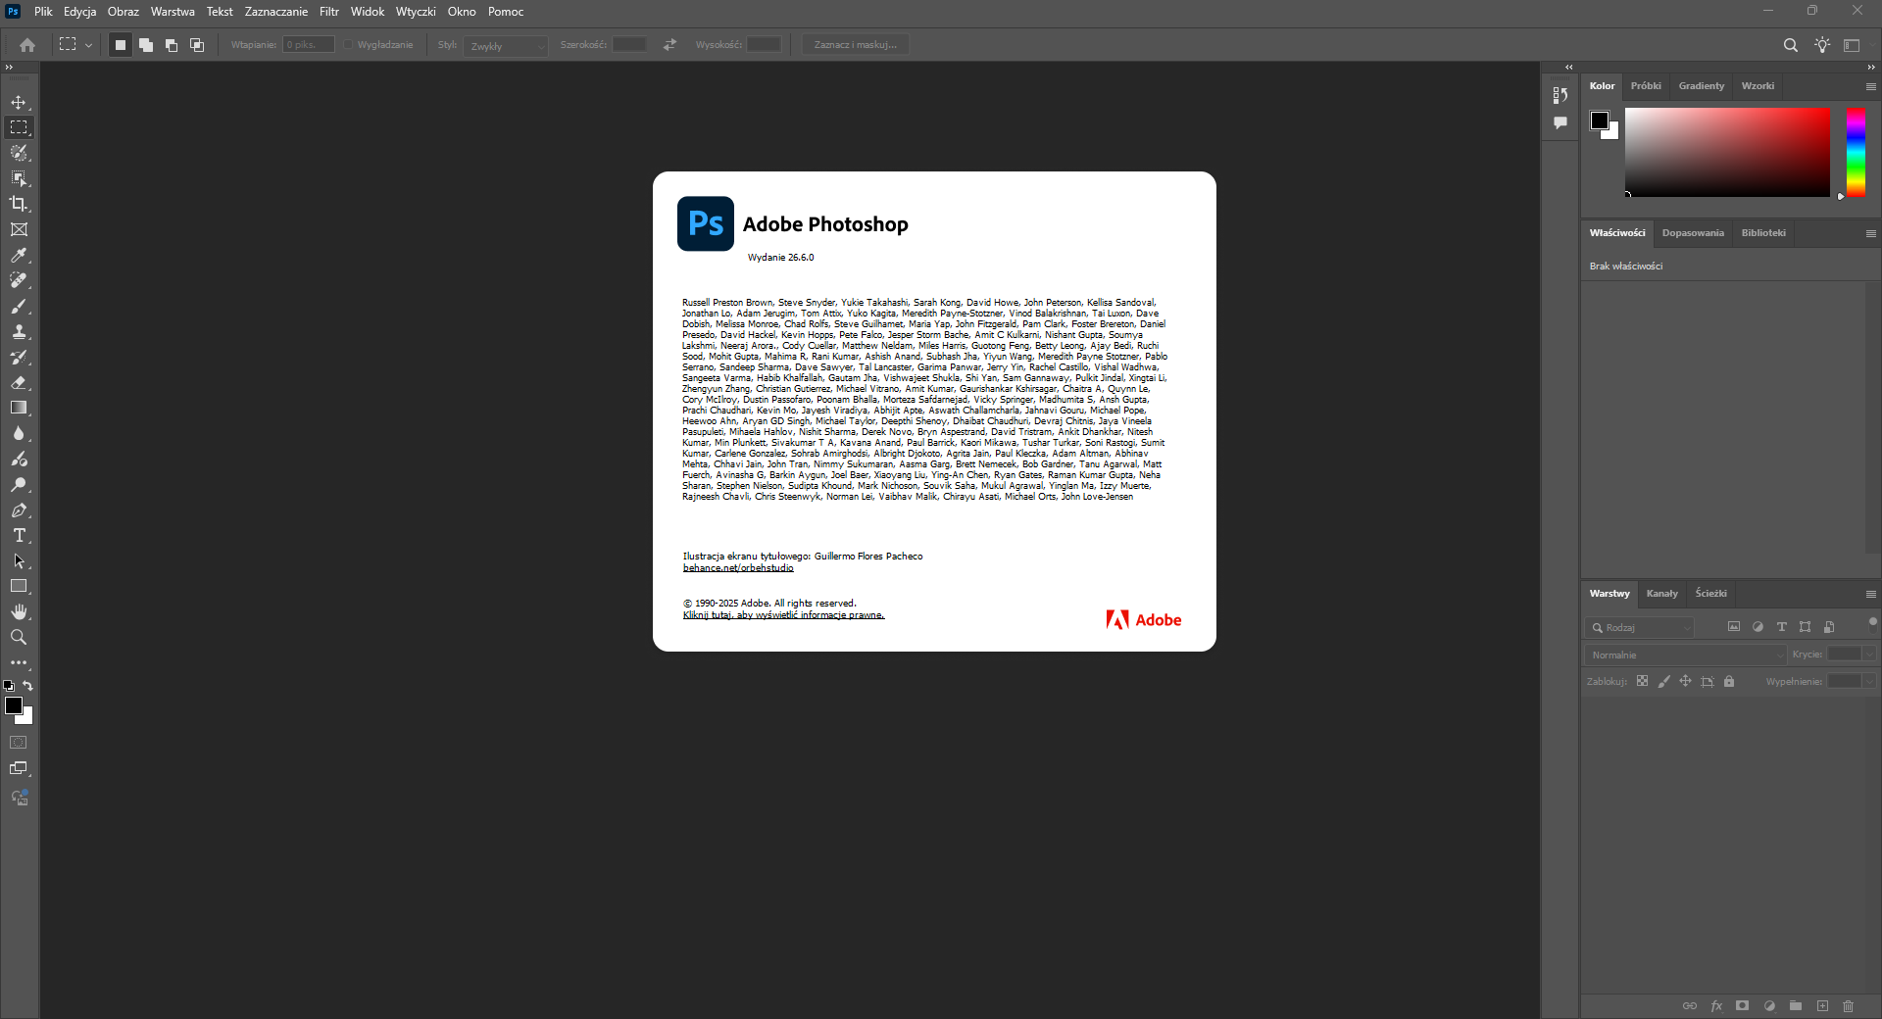Enable the Add to selection mode
The width and height of the screenshot is (1882, 1019).
click(146, 45)
